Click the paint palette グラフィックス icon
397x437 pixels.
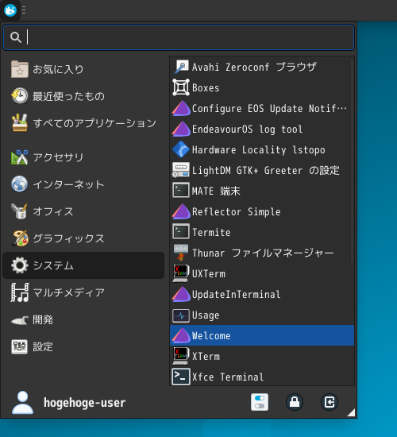click(x=20, y=238)
